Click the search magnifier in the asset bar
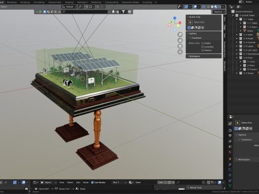This screenshot has width=259, height=194. click(64, 12)
